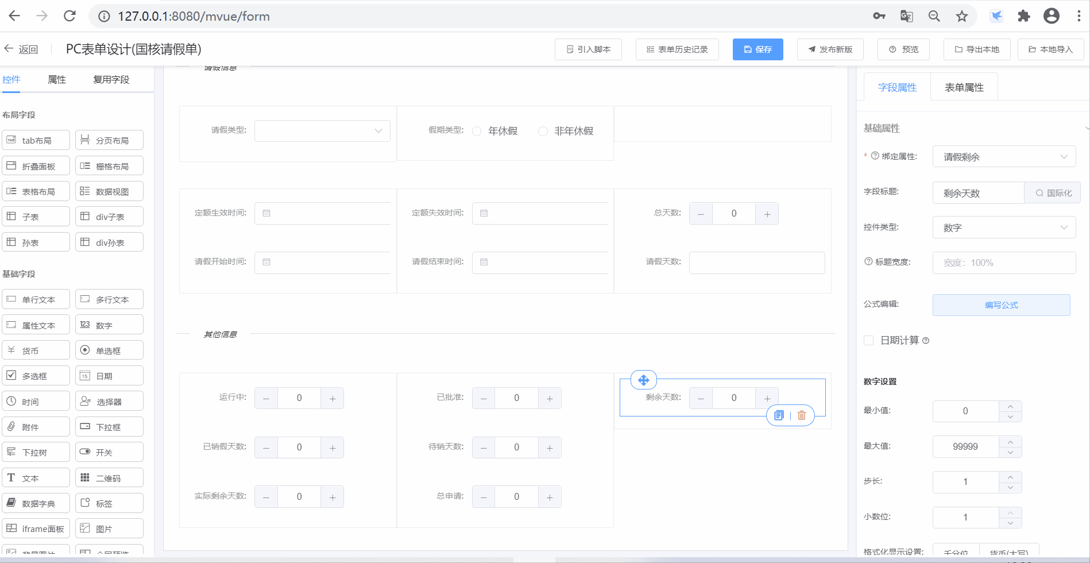Open the browser extensions puzzle icon
This screenshot has width=1090, height=563.
[x=1023, y=16]
